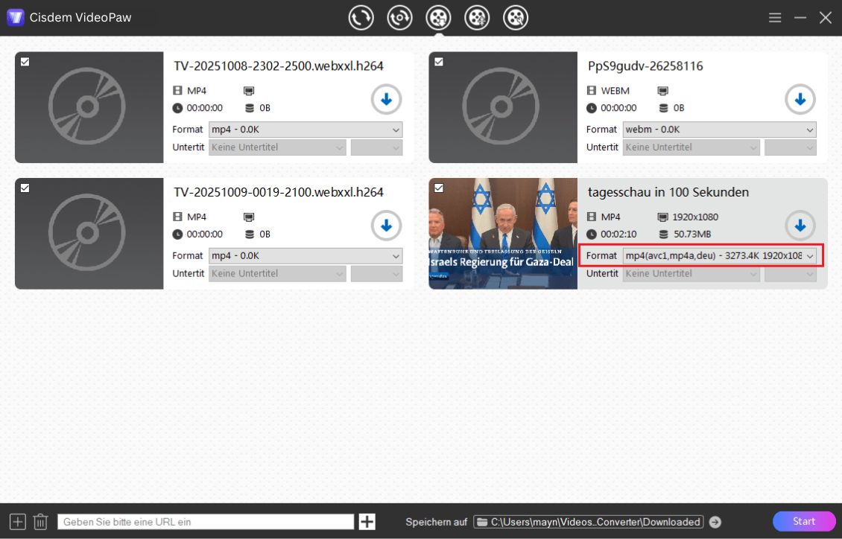Expand Format dropdown of TV-20251009-0019-2100 item
The height and width of the screenshot is (539, 842).
306,256
